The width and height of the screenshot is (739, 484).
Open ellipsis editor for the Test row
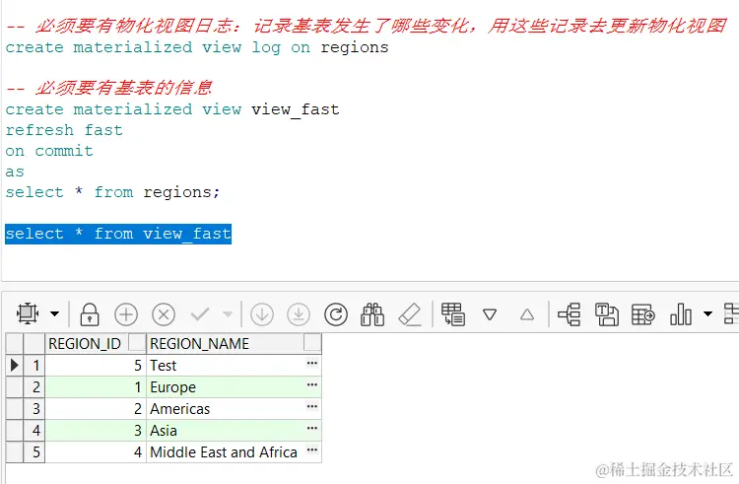[312, 363]
